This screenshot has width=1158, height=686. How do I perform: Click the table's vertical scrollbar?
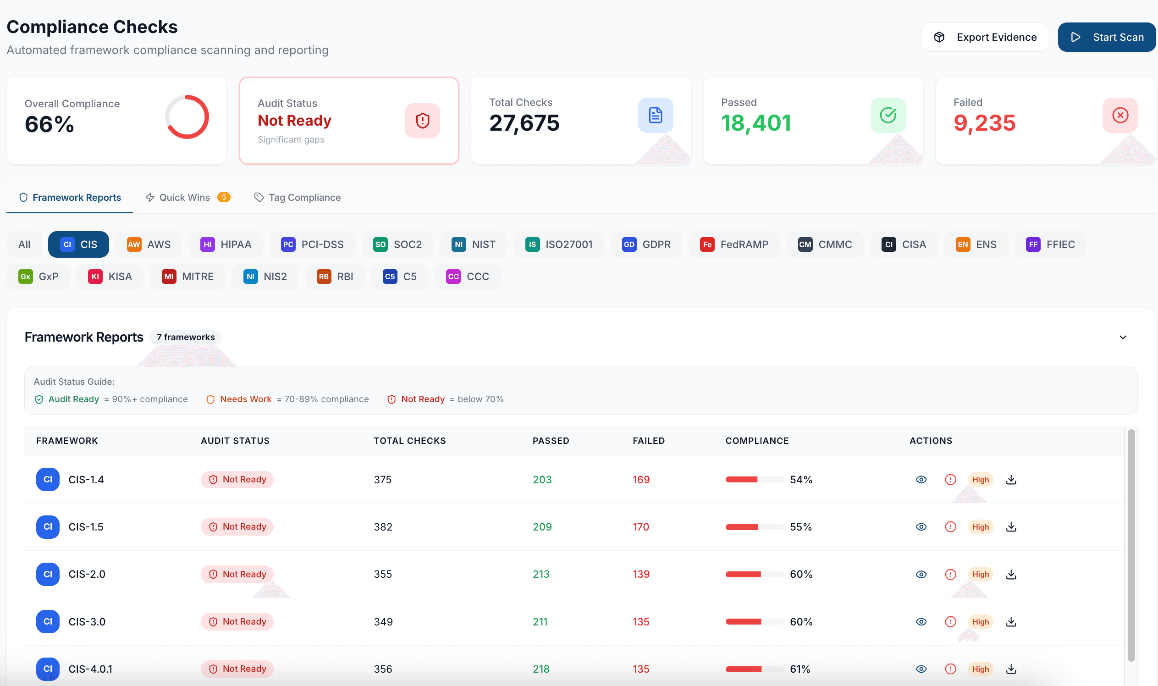tap(1131, 546)
